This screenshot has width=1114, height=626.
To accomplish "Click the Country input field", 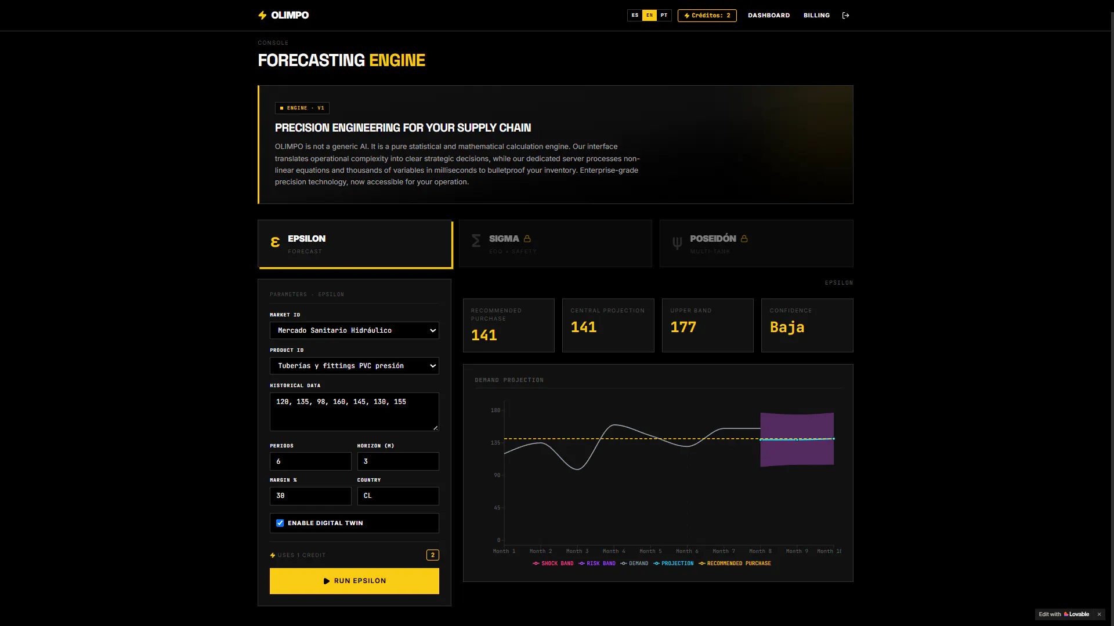I will [398, 496].
